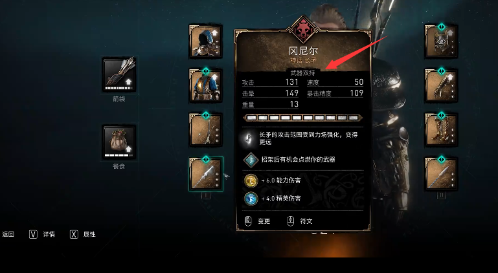
Task: Click the parry ignite rune icon
Action: [251, 159]
